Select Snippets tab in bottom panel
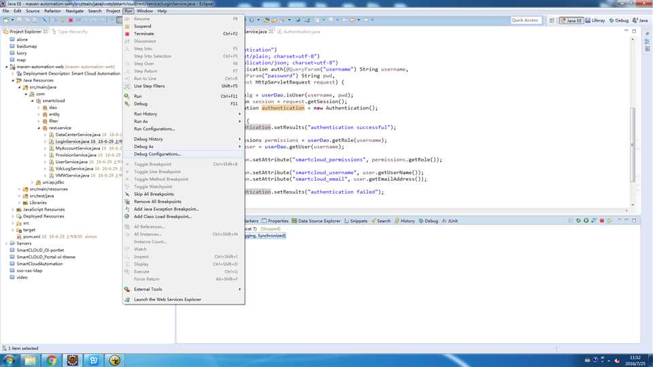The image size is (653, 367). [356, 221]
